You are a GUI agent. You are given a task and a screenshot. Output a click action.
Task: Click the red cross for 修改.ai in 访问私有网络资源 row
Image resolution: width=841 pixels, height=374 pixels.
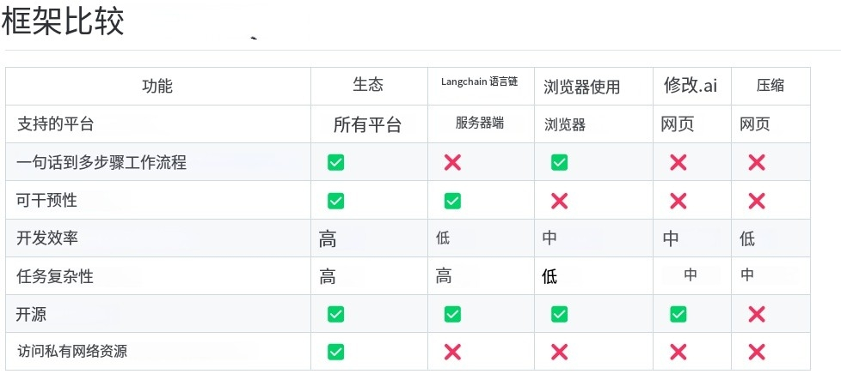point(678,352)
